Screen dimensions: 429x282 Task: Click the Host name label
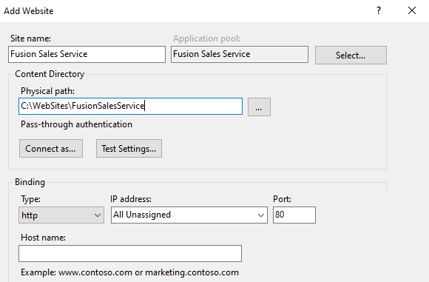point(43,238)
